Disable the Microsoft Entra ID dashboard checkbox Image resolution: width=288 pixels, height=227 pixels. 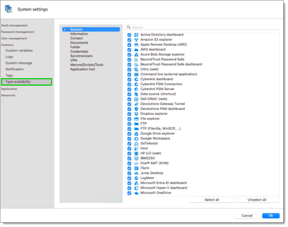click(x=129, y=183)
